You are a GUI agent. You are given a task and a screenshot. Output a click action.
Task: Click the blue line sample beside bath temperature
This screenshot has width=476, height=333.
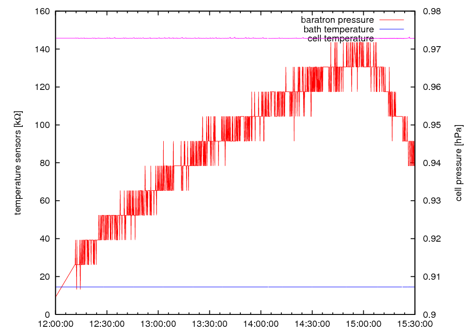pos(390,29)
